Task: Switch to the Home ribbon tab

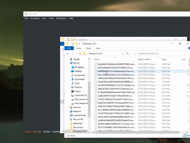Action: point(79,48)
